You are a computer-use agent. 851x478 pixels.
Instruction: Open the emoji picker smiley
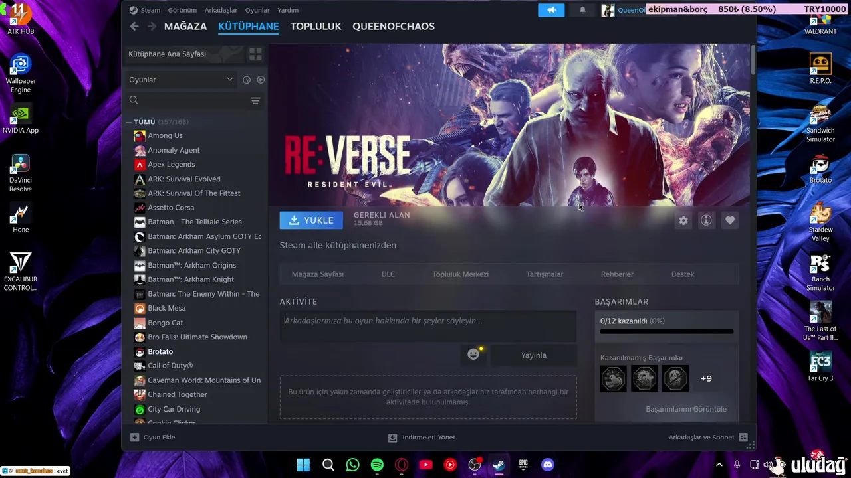click(473, 355)
